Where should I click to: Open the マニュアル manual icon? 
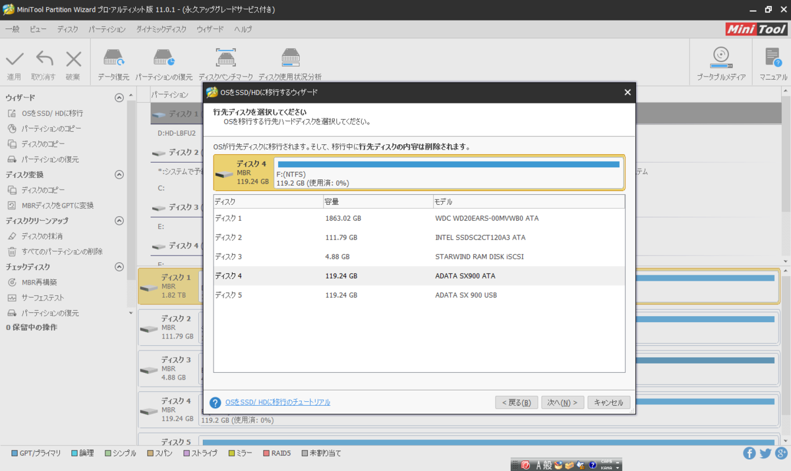pyautogui.click(x=773, y=65)
